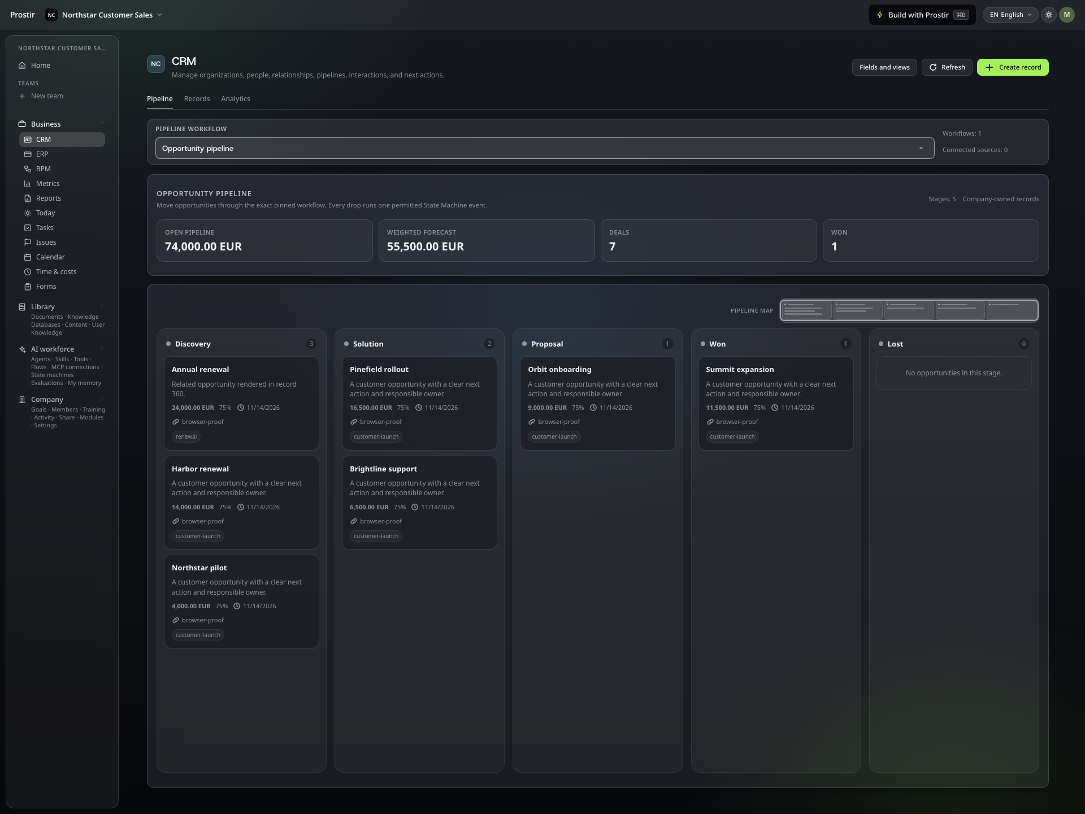This screenshot has height=814, width=1085.
Task: Switch to the Analytics tab
Action: coord(236,99)
